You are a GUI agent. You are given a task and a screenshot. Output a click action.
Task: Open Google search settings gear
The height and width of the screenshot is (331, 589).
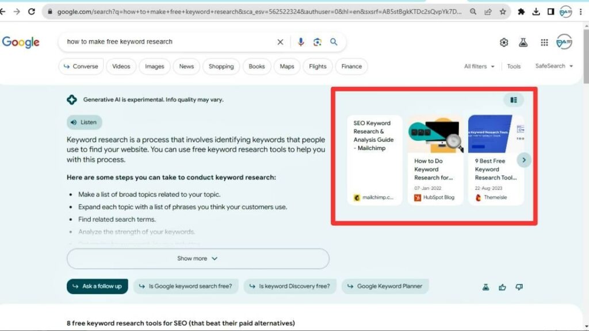coord(504,43)
